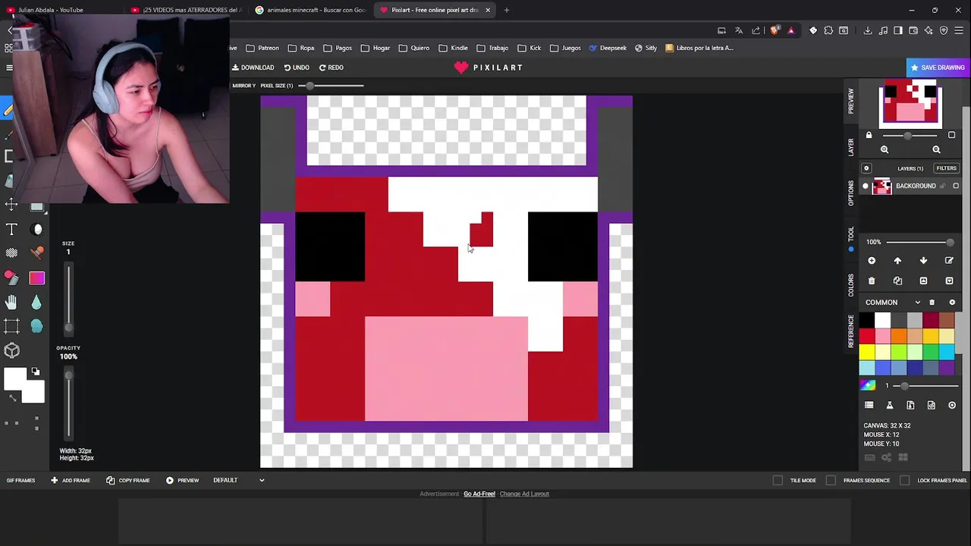
Task: Select the gradient tool
Action: 37,278
